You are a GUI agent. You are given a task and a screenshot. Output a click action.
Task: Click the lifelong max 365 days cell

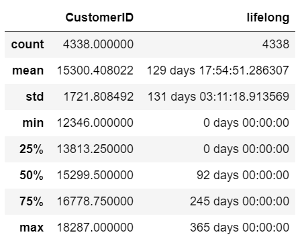240,228
